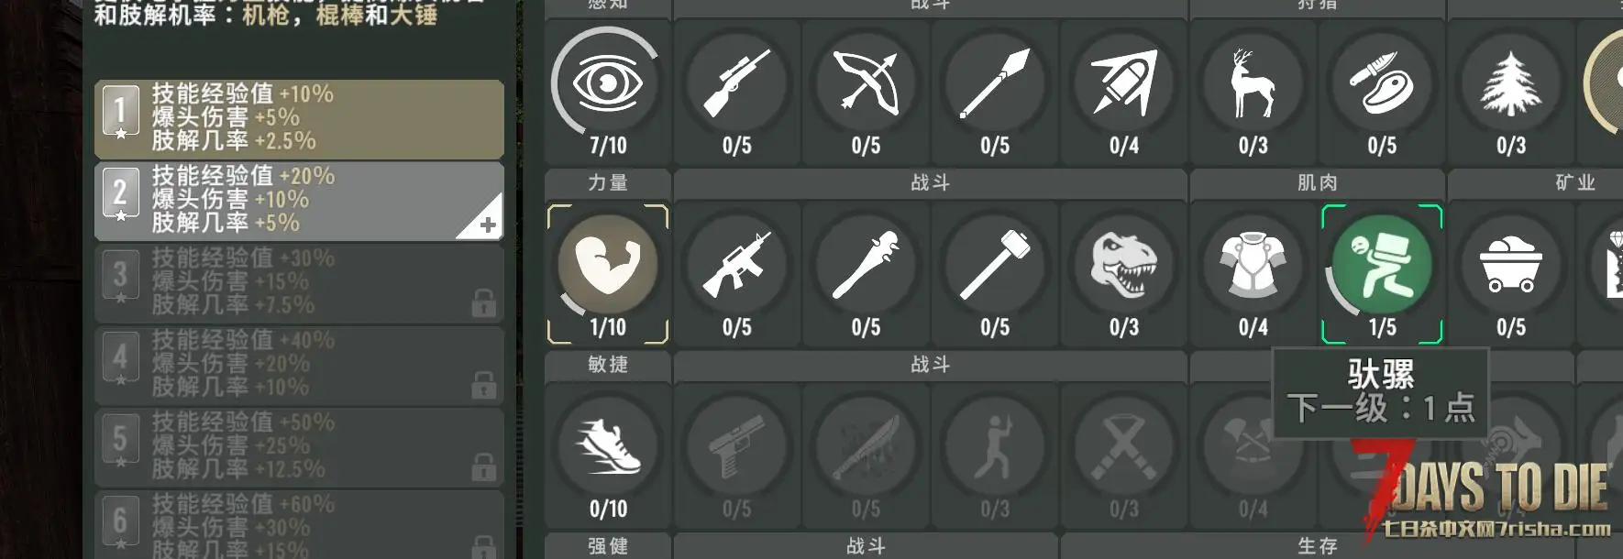The image size is (1623, 559).
Task: Choose the pine tree perk icon
Action: (x=1511, y=83)
